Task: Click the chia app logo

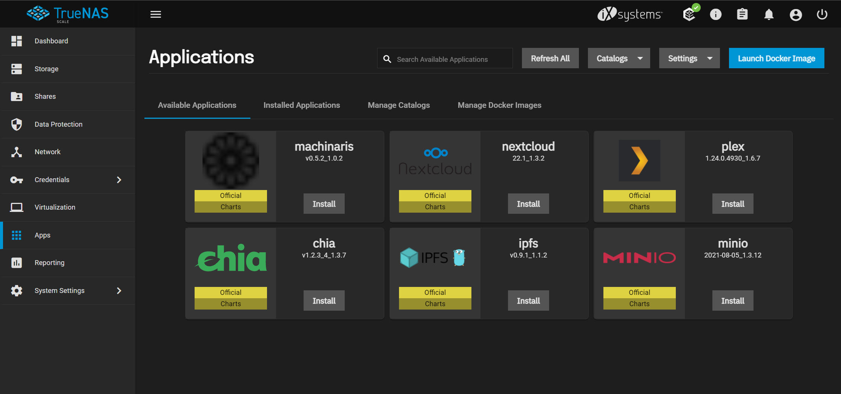Action: click(231, 258)
